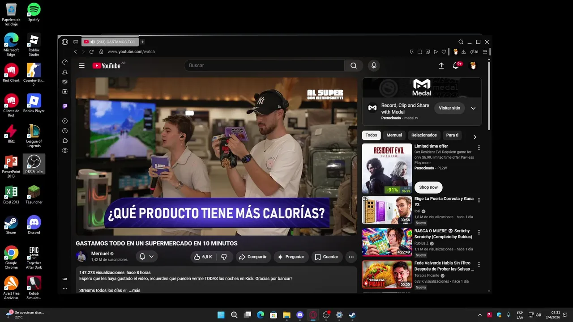Open options menu for Ibai video
This screenshot has height=322, width=573.
click(x=479, y=200)
